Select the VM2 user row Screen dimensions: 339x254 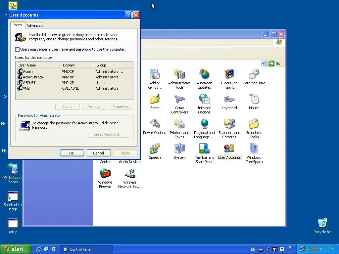pos(74,88)
